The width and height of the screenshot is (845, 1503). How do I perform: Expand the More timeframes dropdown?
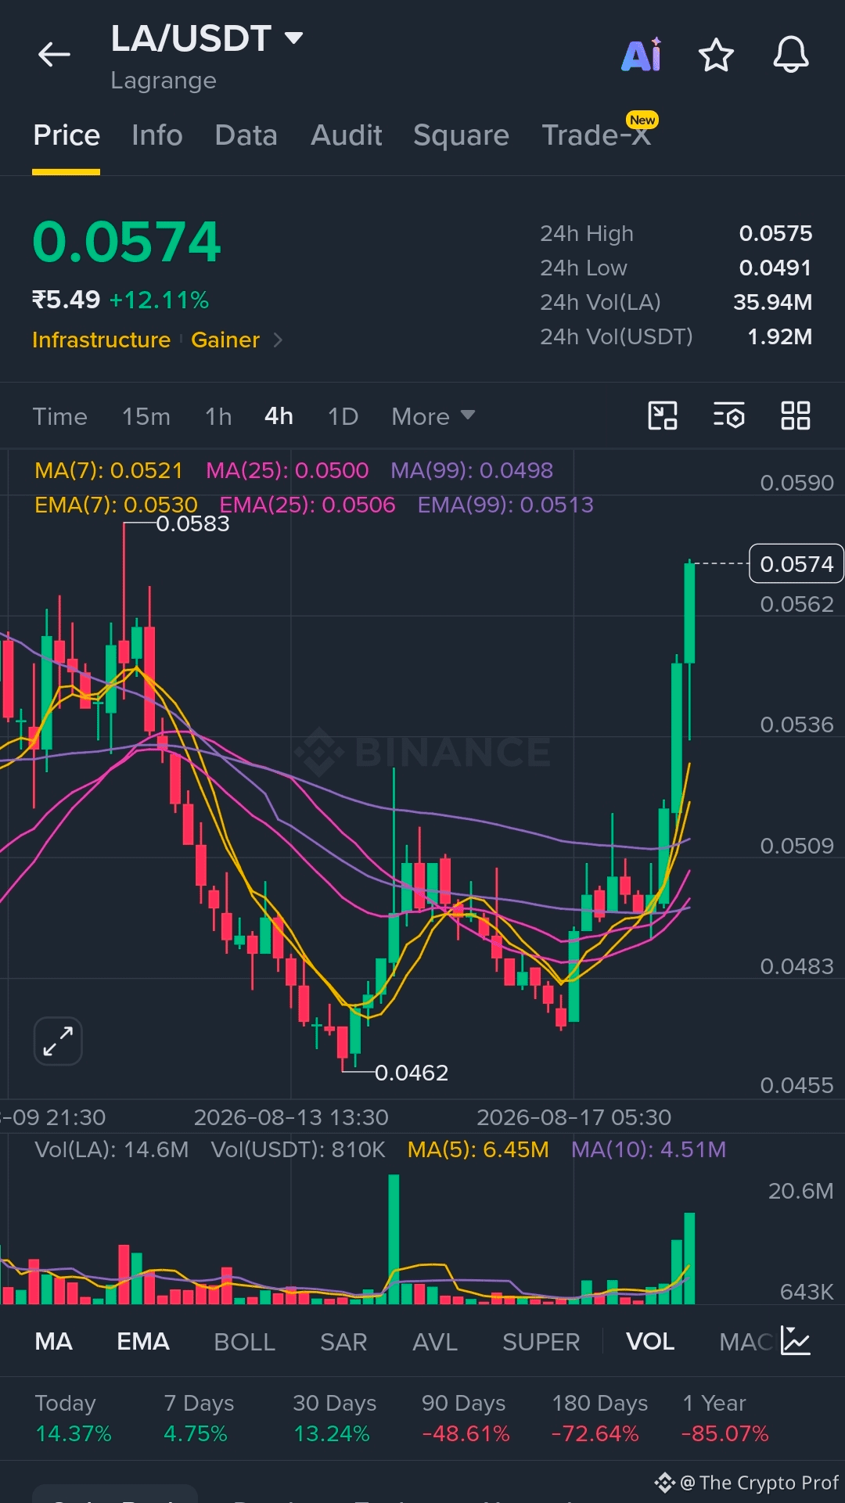(x=433, y=416)
